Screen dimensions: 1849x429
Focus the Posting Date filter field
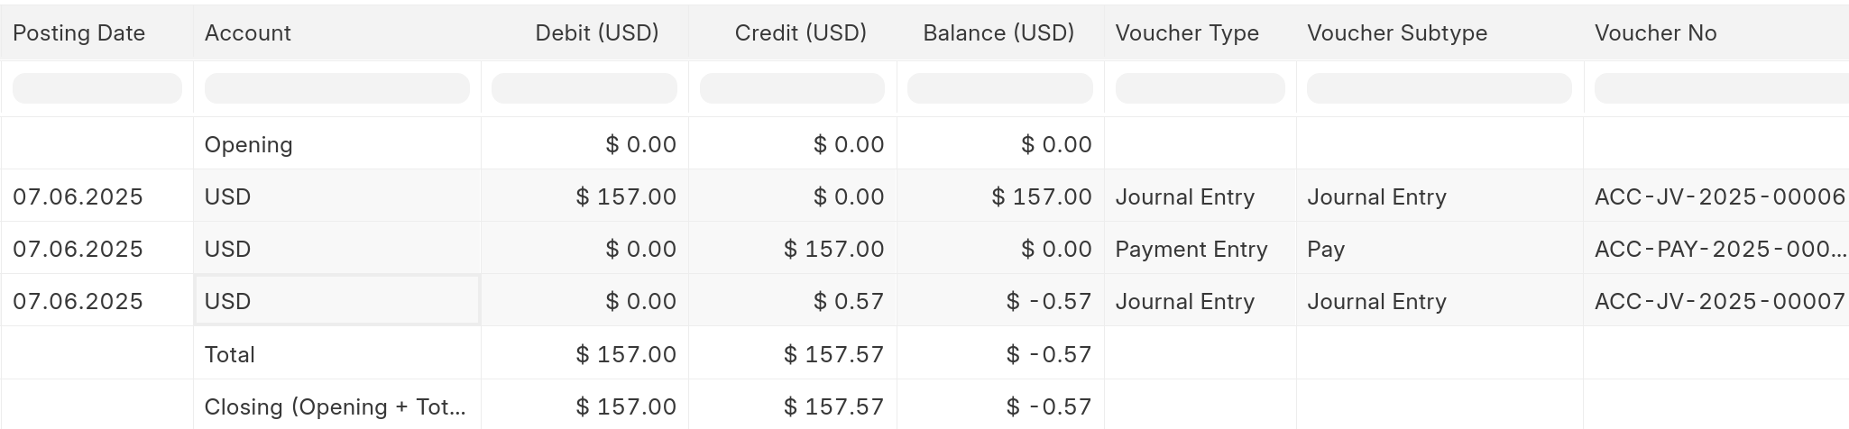pyautogui.click(x=97, y=88)
